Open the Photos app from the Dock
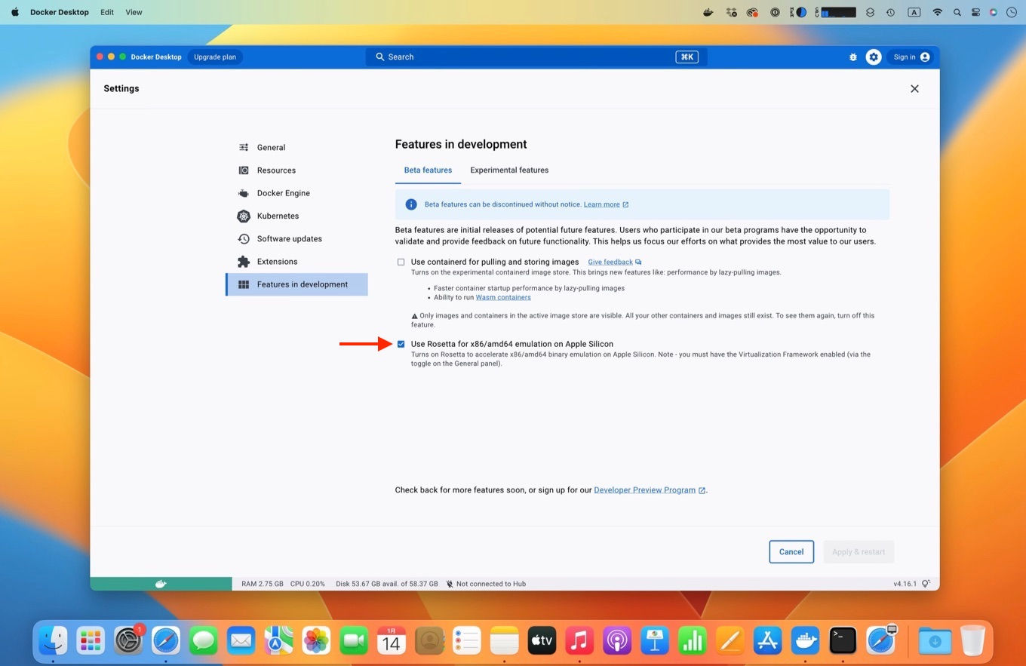Image resolution: width=1026 pixels, height=666 pixels. [x=316, y=641]
